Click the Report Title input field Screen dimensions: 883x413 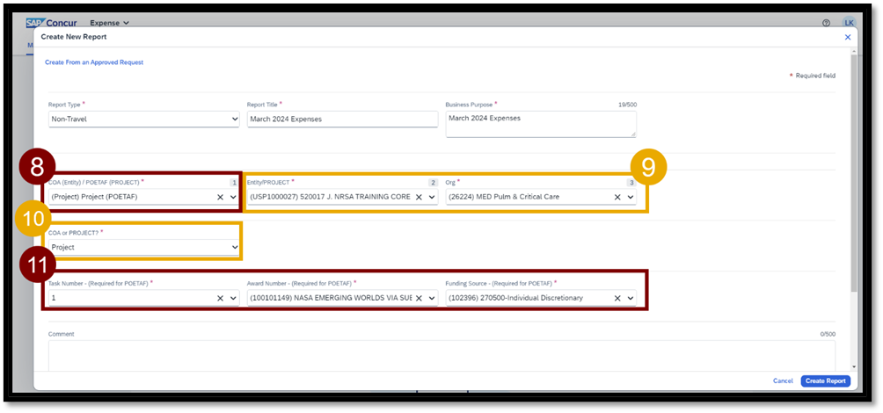[x=342, y=120]
